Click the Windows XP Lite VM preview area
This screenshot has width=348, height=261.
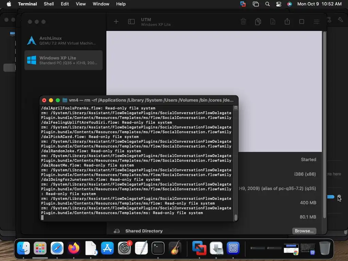click(214, 91)
